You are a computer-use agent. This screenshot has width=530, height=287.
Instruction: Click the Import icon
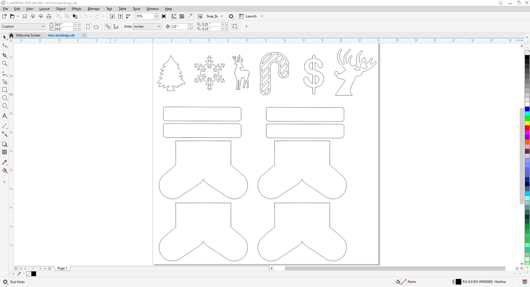click(112, 16)
